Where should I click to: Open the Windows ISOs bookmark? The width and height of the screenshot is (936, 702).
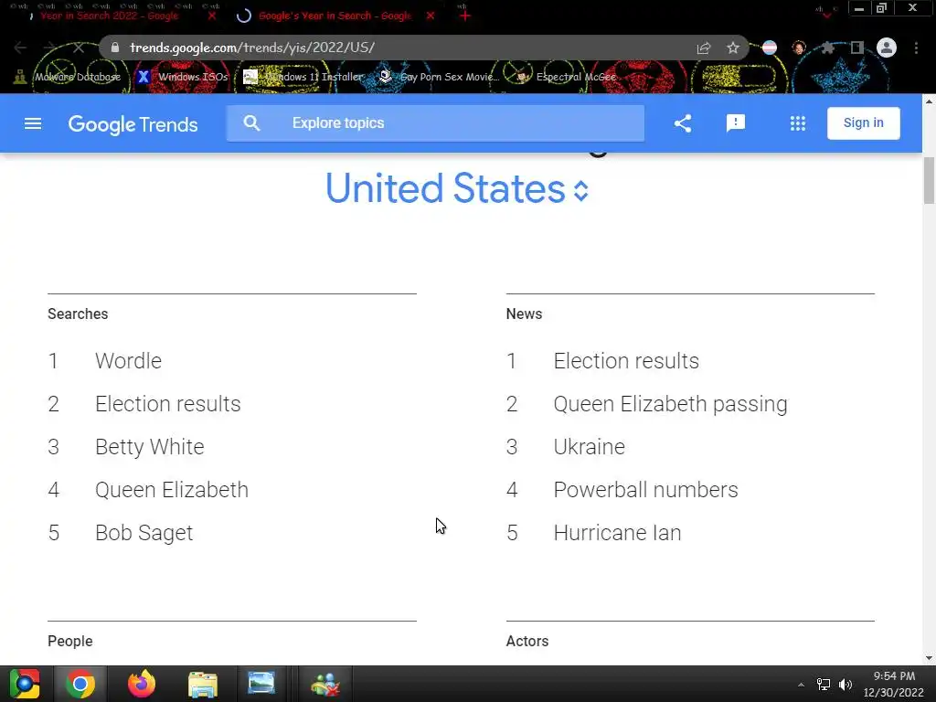coord(183,77)
